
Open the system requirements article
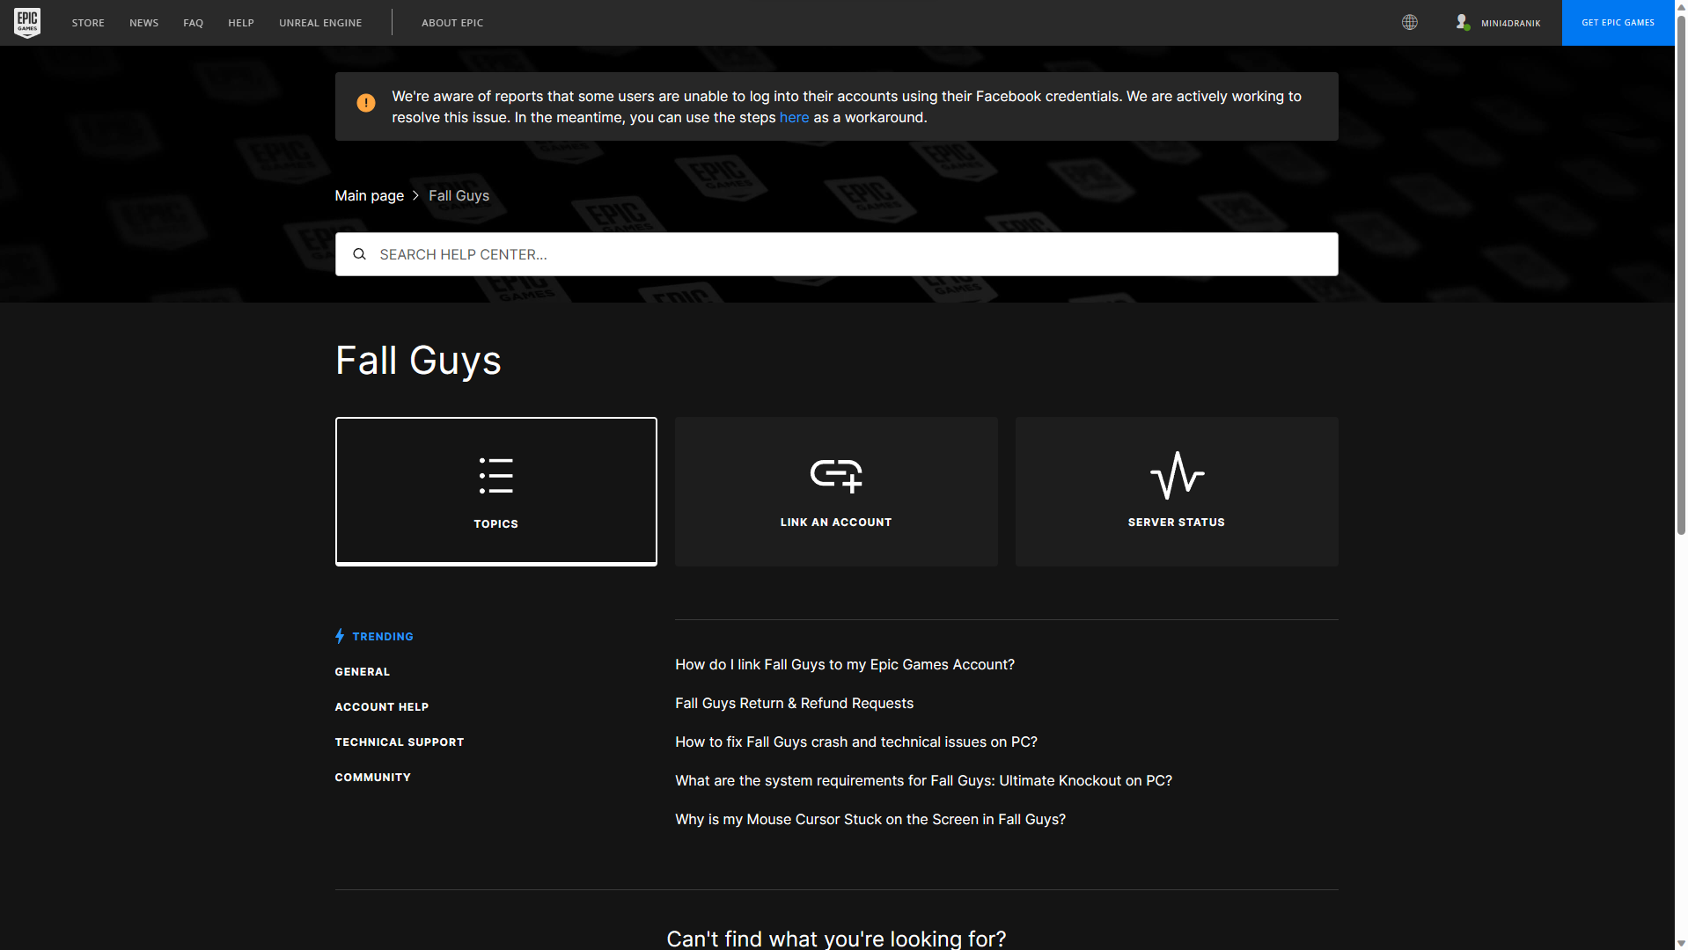coord(924,781)
